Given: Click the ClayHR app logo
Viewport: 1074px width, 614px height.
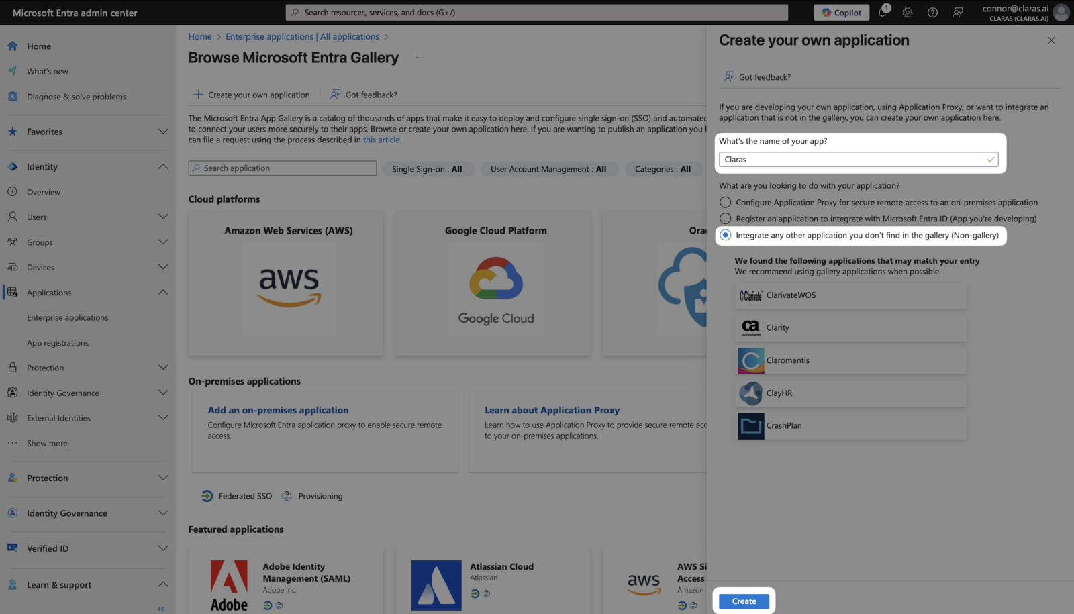Looking at the screenshot, I should click(x=750, y=393).
